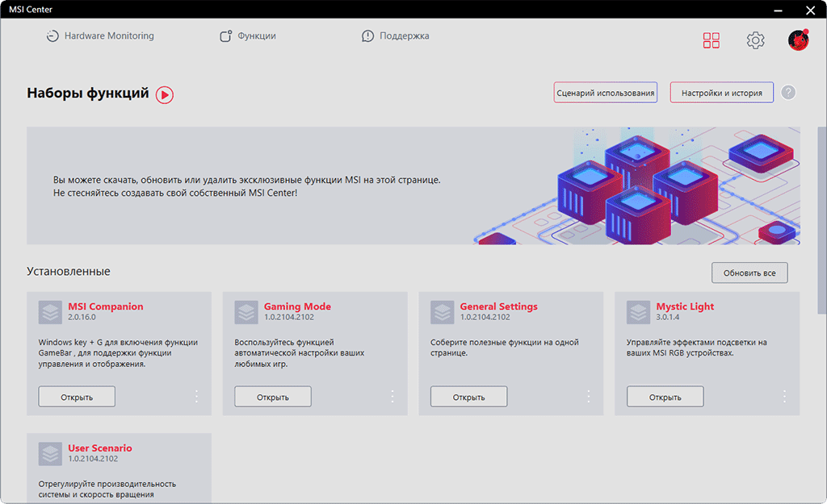827x504 pixels.
Task: Open the Поддержка tab
Action: [x=395, y=35]
